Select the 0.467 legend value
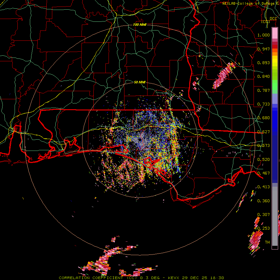Viewport: 280px width, 280px height. [x=264, y=173]
